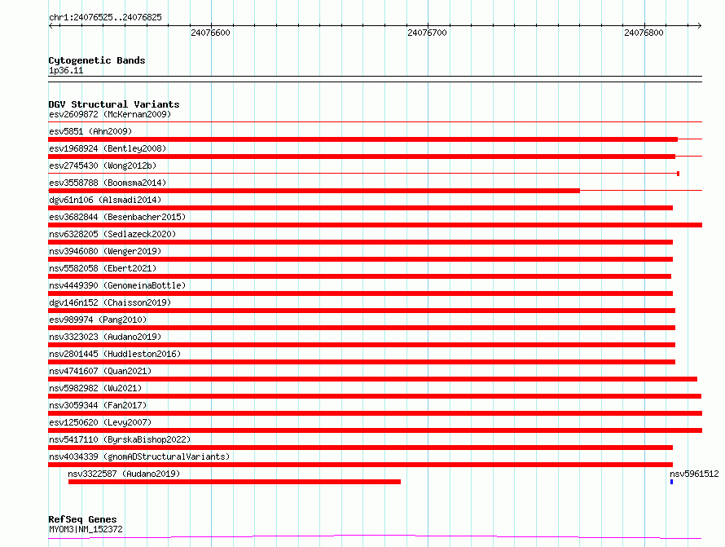Click the red bar of nsv4034339 gnomAD variant

[x=360, y=465]
